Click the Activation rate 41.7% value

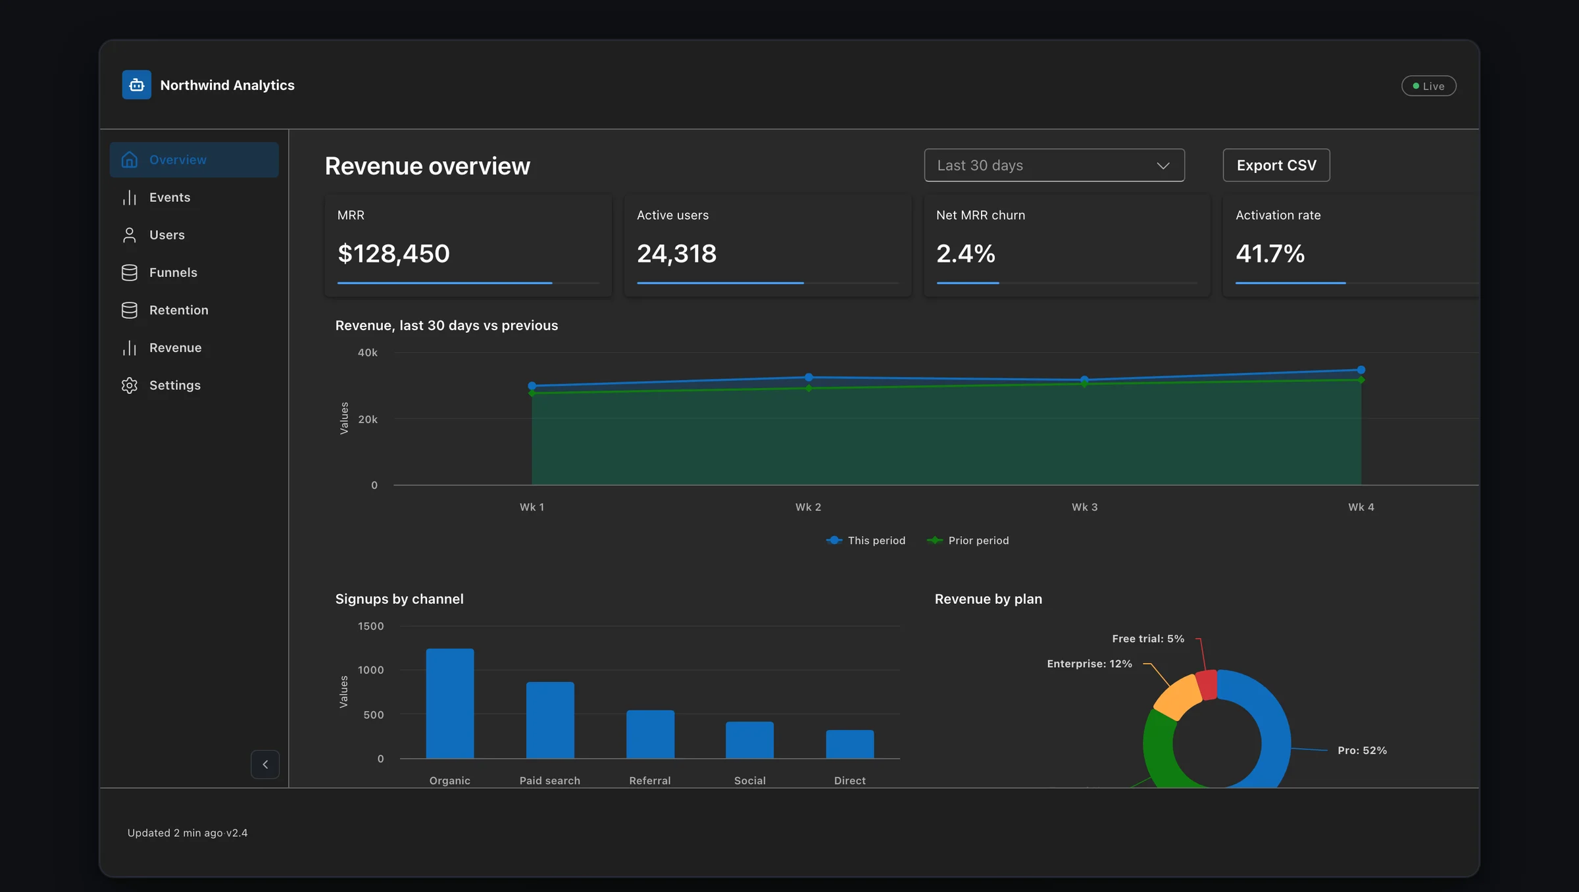point(1270,254)
